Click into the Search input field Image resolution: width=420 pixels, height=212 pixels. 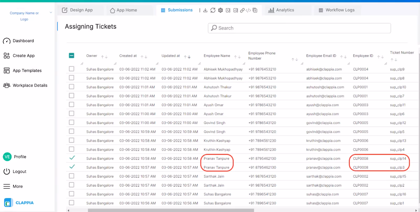tap(299, 28)
